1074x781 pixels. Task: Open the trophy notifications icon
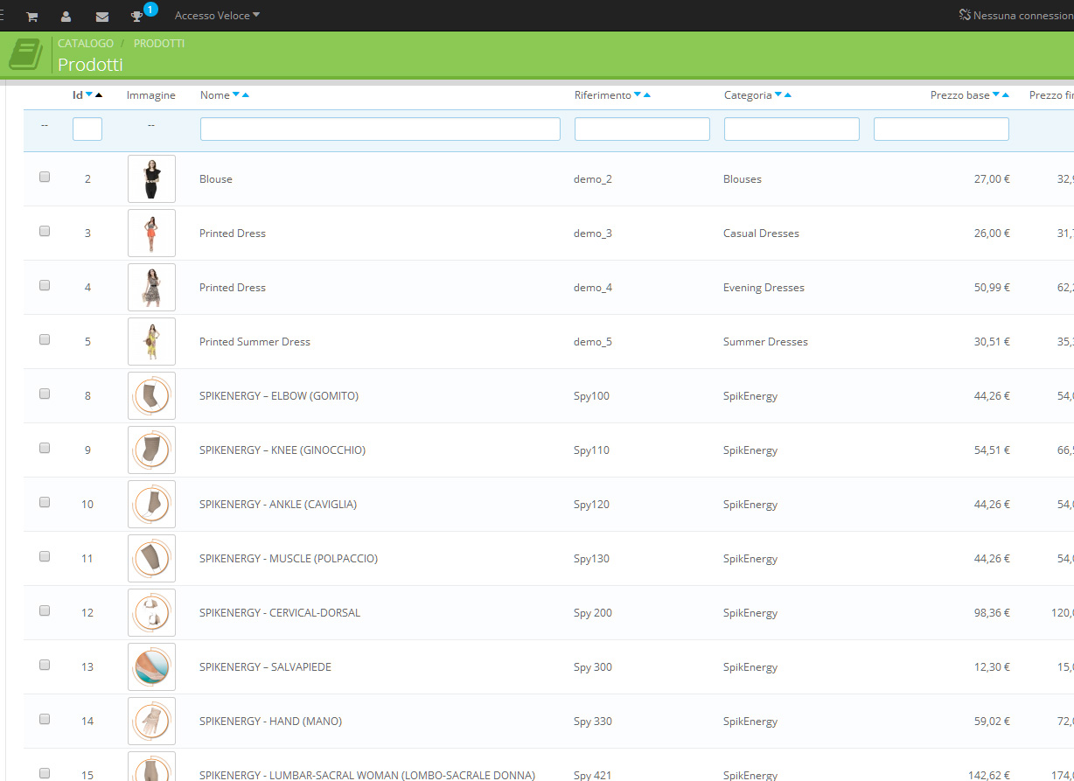[x=136, y=17]
